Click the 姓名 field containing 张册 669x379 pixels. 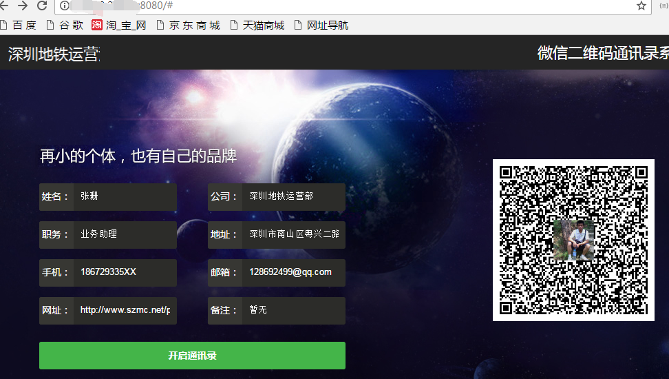pyautogui.click(x=125, y=196)
